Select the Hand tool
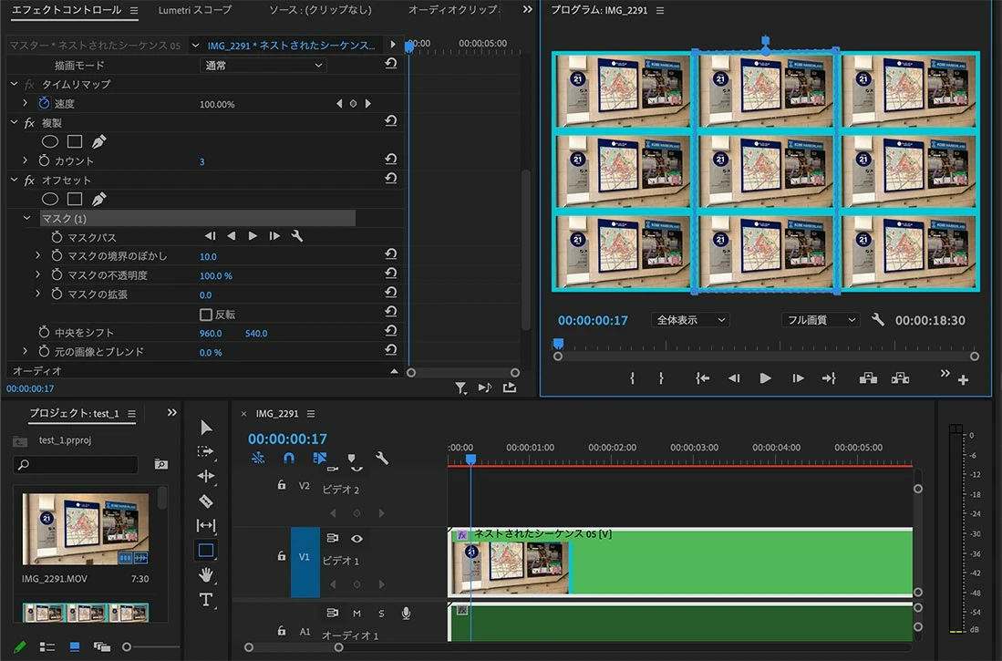Image resolution: width=1002 pixels, height=661 pixels. pyautogui.click(x=206, y=574)
